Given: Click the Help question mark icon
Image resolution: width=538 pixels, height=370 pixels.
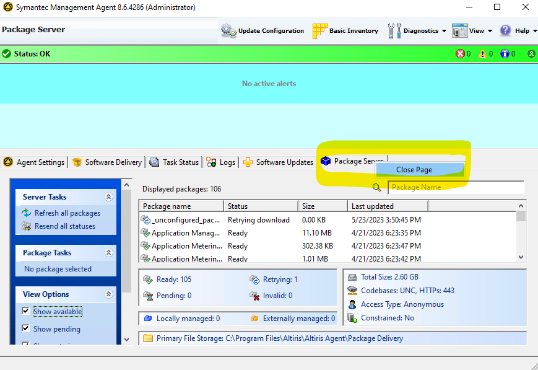Looking at the screenshot, I should pos(505,30).
